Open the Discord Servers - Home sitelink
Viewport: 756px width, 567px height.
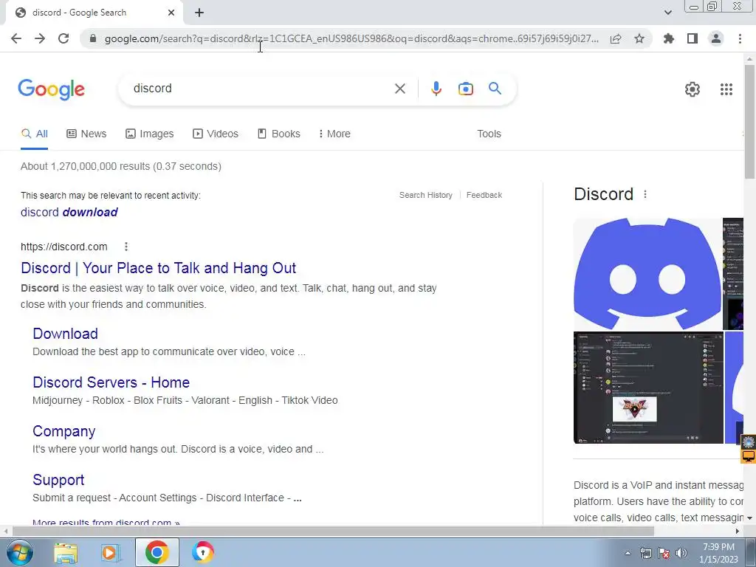click(x=111, y=382)
